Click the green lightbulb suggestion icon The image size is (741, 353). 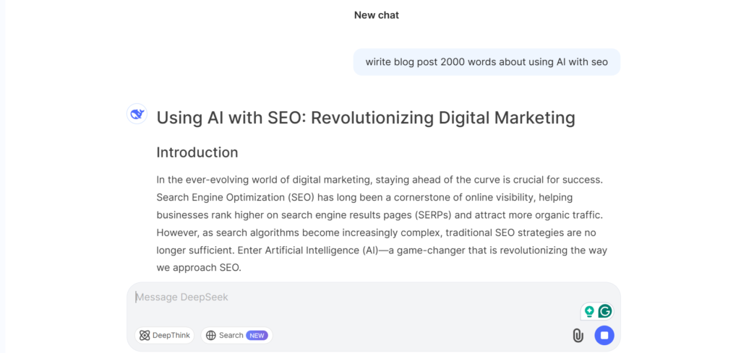(x=589, y=311)
